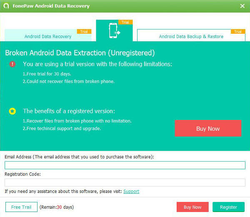
Task: Click the 'FonePaw Android Data Recovery' window title
Action: coord(51,6)
